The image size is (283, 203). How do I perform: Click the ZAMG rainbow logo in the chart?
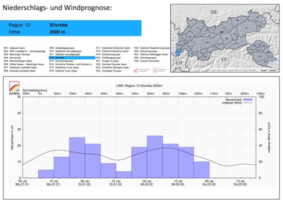point(15,88)
